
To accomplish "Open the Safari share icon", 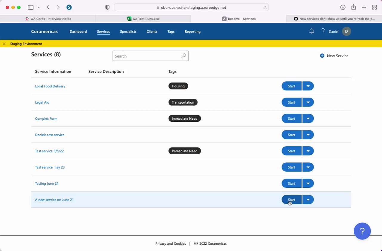I will pos(354,7).
